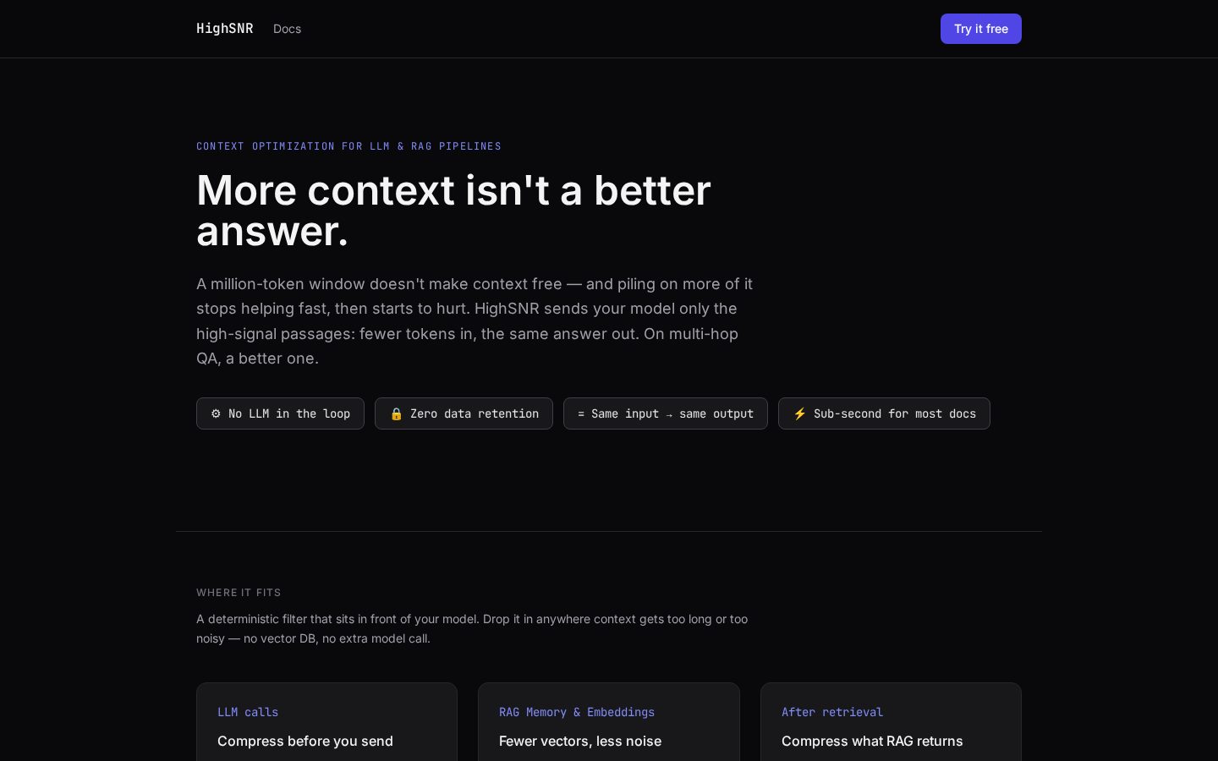Image resolution: width=1218 pixels, height=761 pixels.
Task: Click the 'More context isn't a better answer' headline
Action: pos(453,211)
